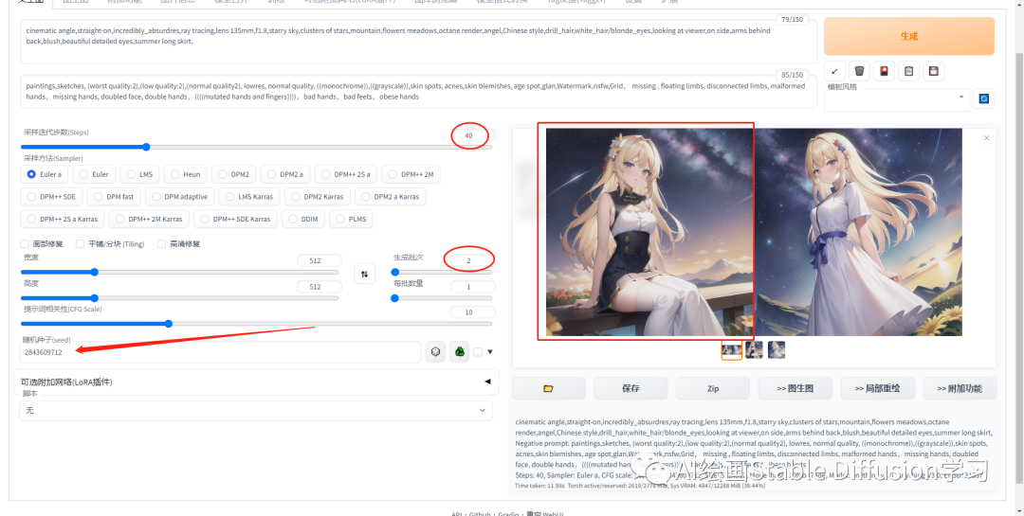Image resolution: width=1024 pixels, height=516 pixels.
Task: Click the 提示词相关性 (CFG Scale) slider
Action: click(257, 324)
